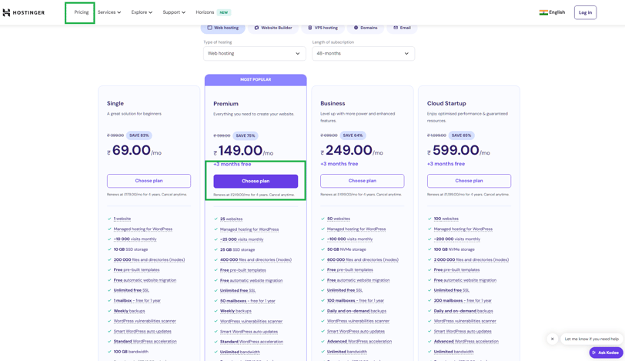Viewport: 625px width, 361px height.
Task: Click the 'Let me know if you need help' message
Action: coord(591,339)
